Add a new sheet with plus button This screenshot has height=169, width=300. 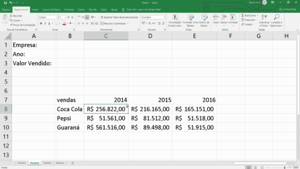[x=73, y=163]
